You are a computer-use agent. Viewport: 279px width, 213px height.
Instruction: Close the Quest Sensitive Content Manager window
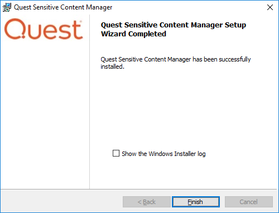[x=270, y=7]
